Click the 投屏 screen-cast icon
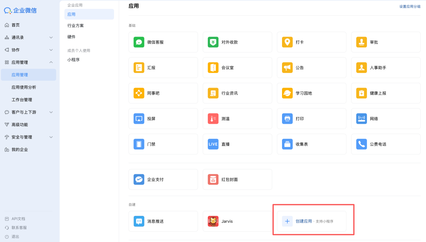Image resolution: width=426 pixels, height=242 pixels. tap(139, 119)
